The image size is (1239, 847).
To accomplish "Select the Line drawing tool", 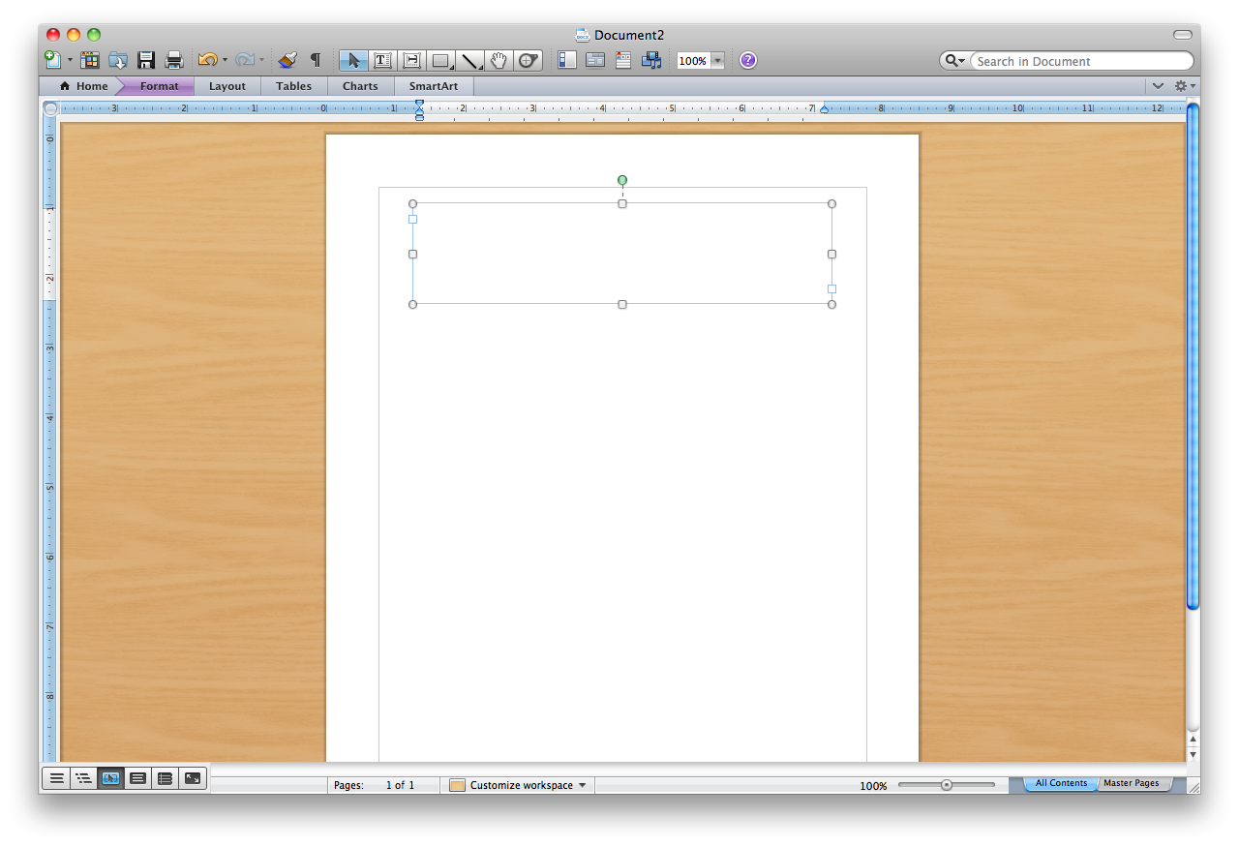I will tap(470, 61).
